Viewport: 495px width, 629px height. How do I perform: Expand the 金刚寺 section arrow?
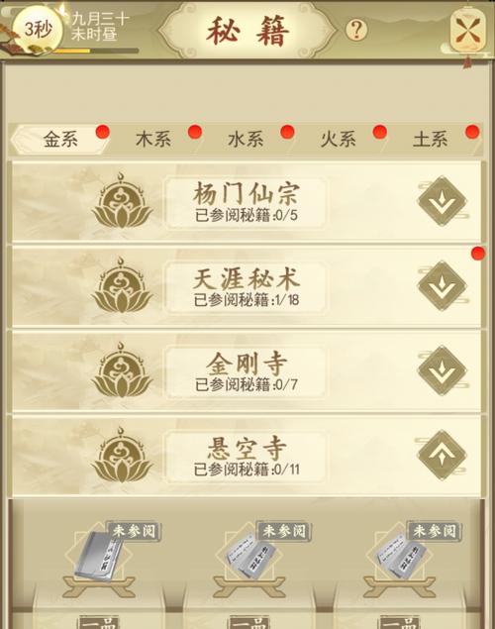click(442, 370)
